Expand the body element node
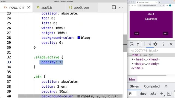The image size is (175, 98). pyautogui.click(x=132, y=64)
